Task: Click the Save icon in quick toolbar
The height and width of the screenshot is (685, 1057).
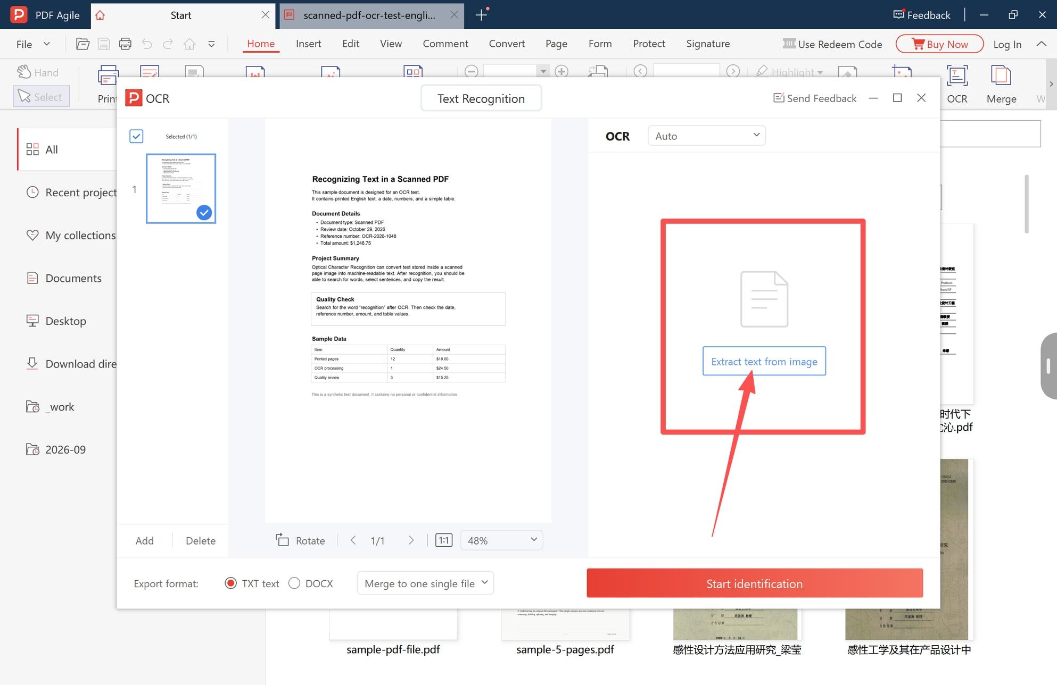Action: click(104, 44)
